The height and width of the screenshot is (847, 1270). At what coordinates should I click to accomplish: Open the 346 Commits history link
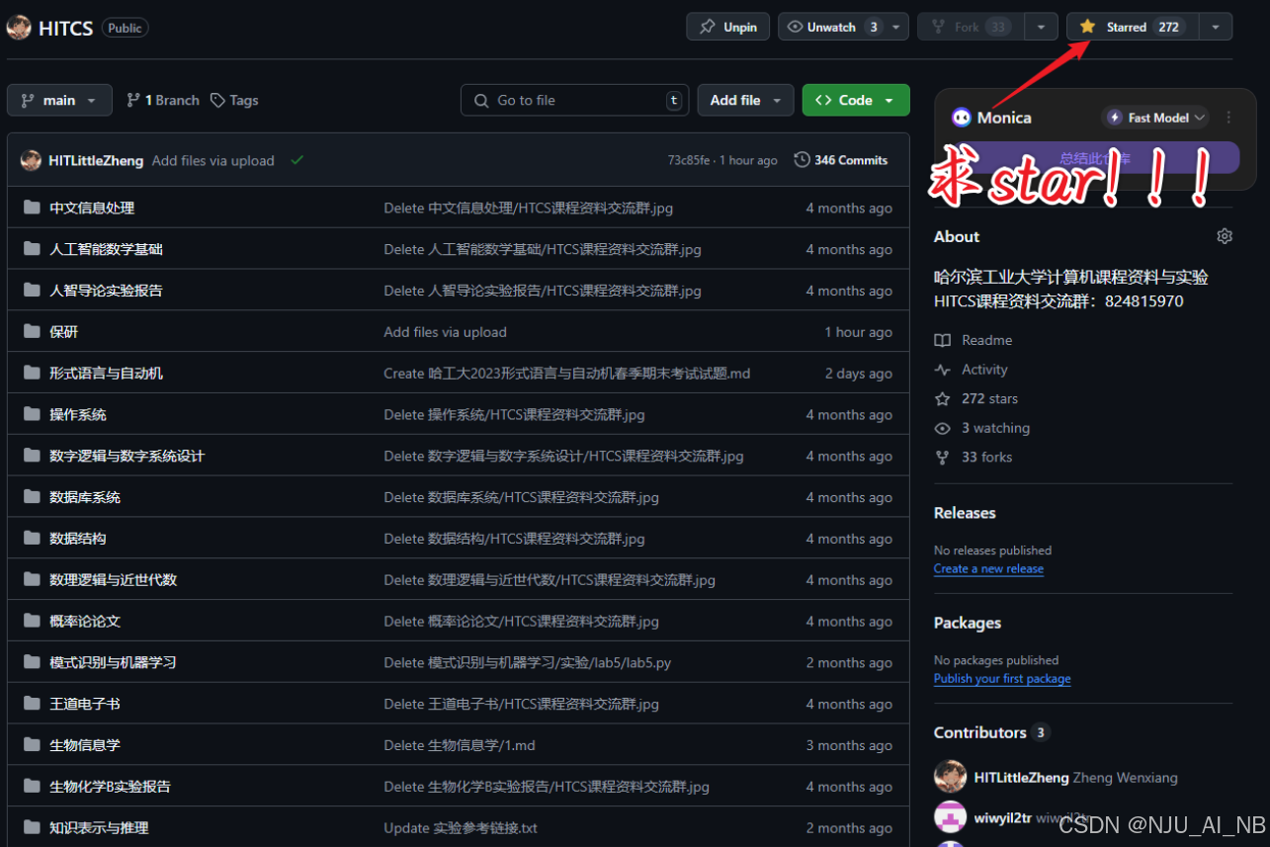click(841, 160)
